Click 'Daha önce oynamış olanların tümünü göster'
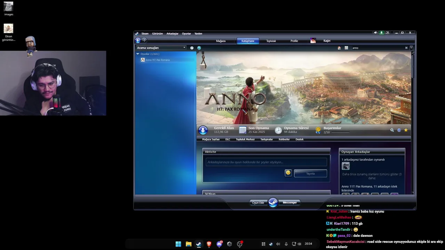 pos(372,176)
